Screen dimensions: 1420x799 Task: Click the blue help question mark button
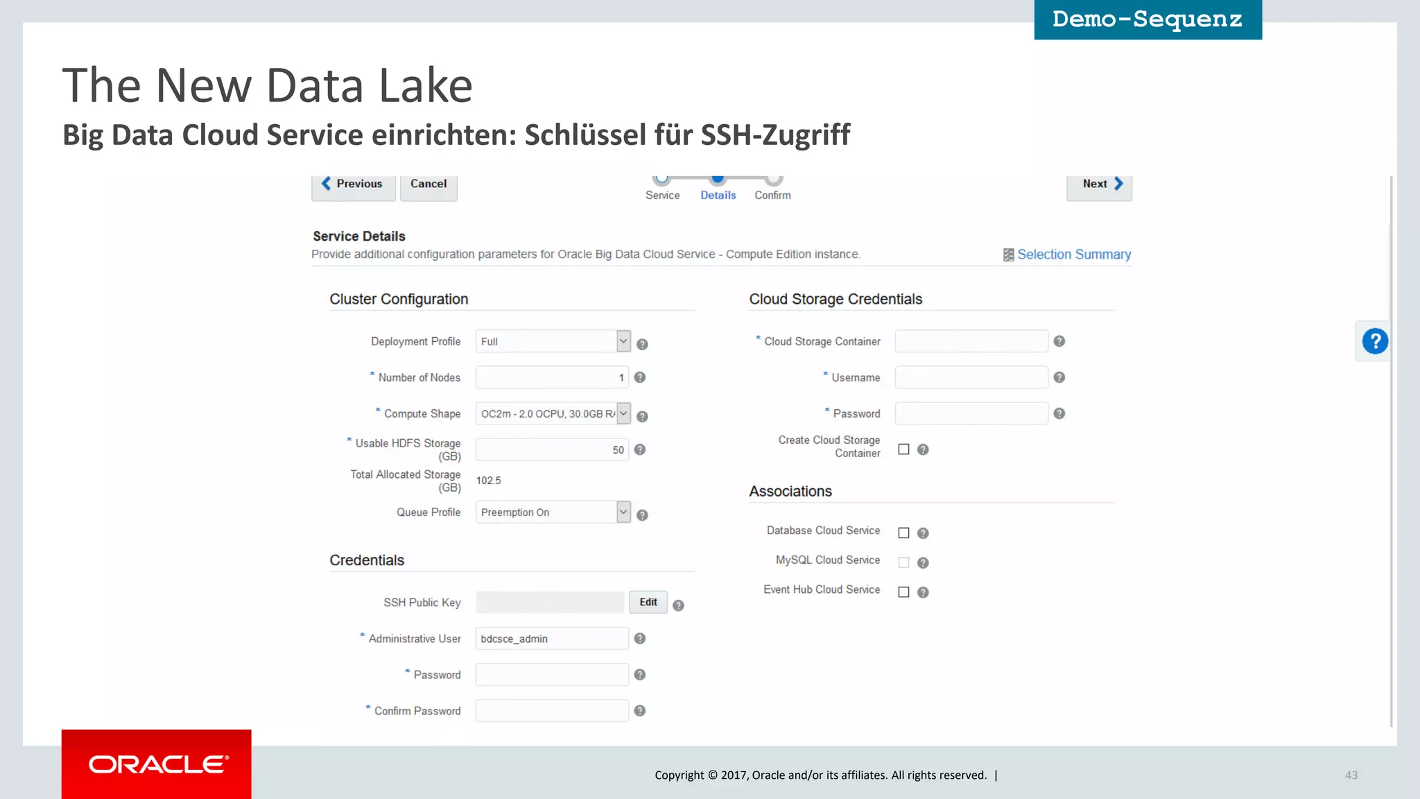1375,341
